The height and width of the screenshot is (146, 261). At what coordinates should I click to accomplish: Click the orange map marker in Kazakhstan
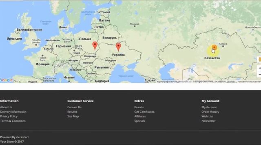(x=214, y=48)
